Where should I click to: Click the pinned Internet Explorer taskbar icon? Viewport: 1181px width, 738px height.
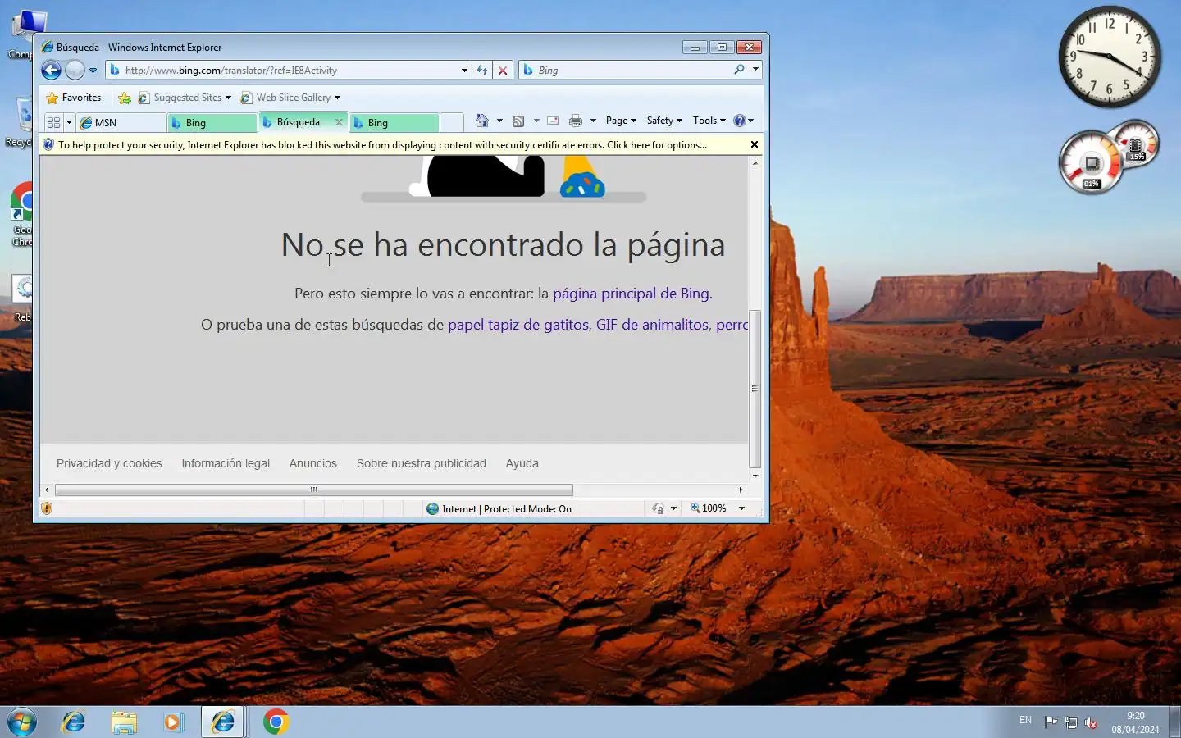point(74,722)
